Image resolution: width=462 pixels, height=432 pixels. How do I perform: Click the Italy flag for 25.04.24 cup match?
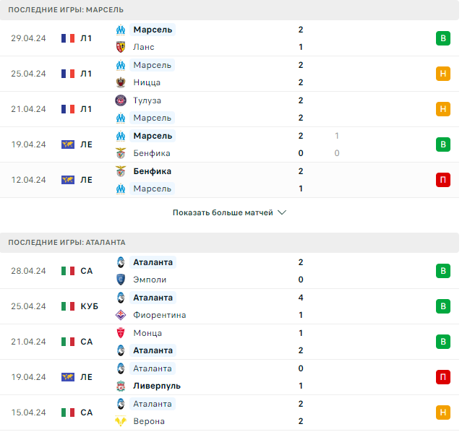point(68,306)
